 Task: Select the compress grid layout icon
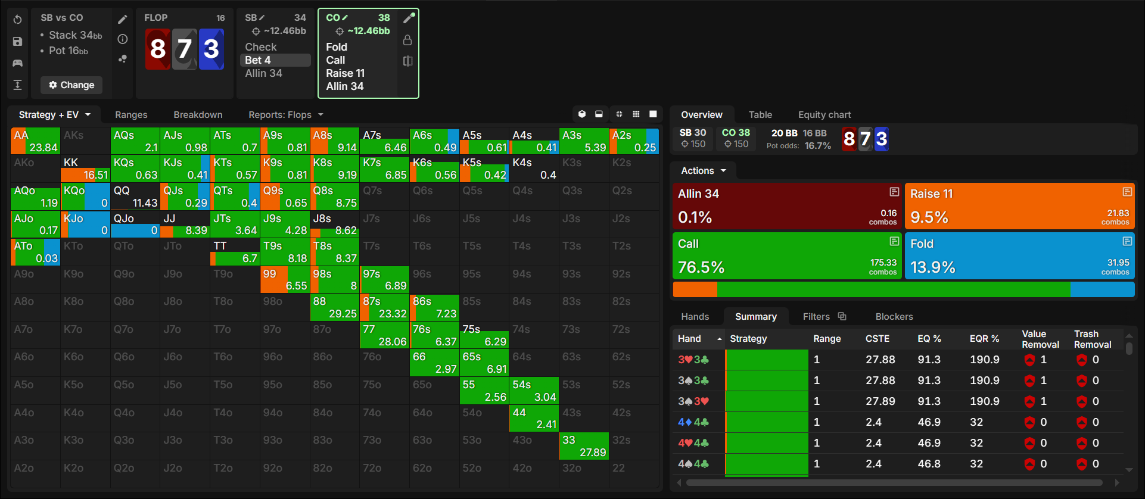coord(619,114)
